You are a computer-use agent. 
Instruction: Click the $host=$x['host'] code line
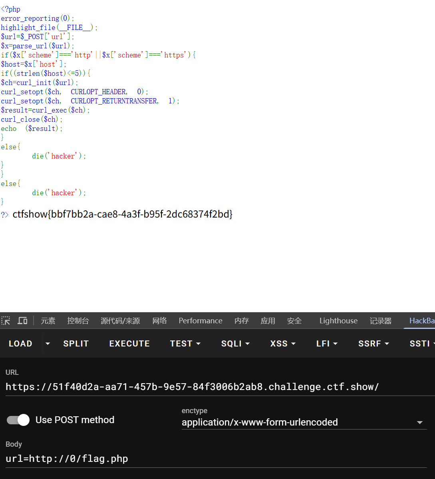point(34,64)
